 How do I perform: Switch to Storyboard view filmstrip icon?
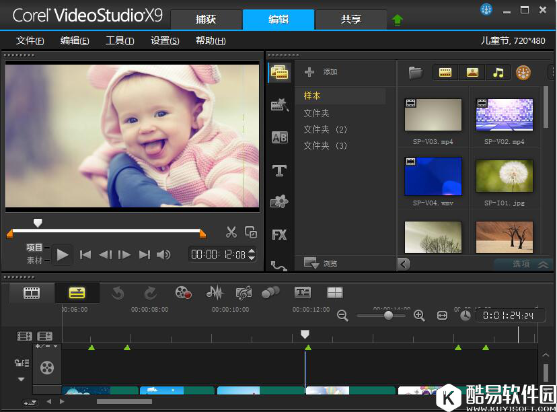(32, 293)
